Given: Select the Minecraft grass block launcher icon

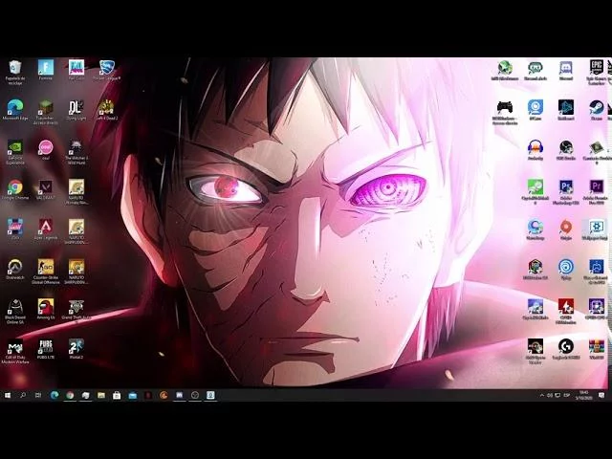Looking at the screenshot, I should (46, 113).
